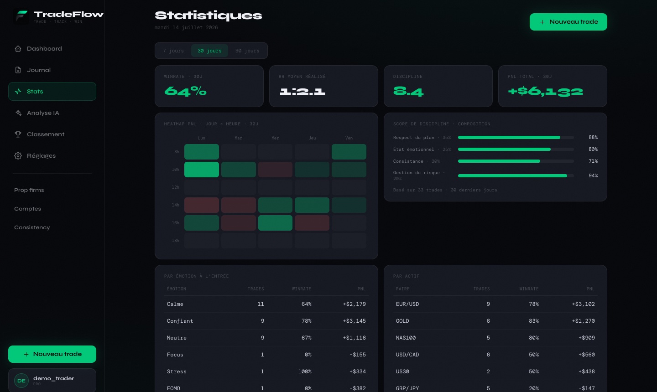
Task: Click the FOMO emotion row
Action: click(x=266, y=387)
